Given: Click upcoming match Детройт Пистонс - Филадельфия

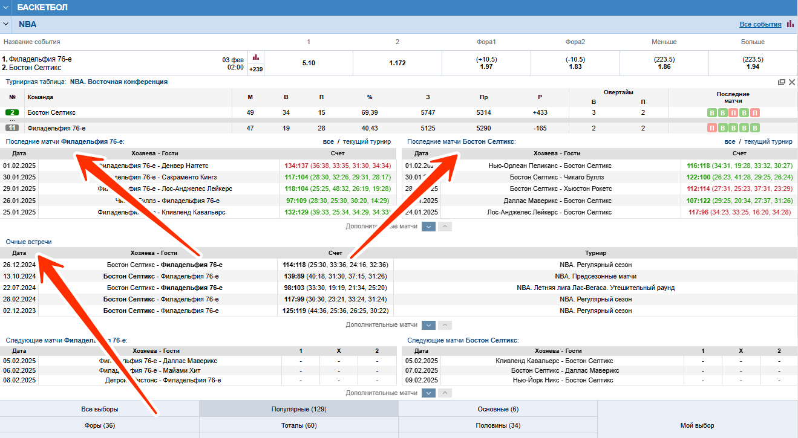Looking at the screenshot, I should tap(163, 380).
